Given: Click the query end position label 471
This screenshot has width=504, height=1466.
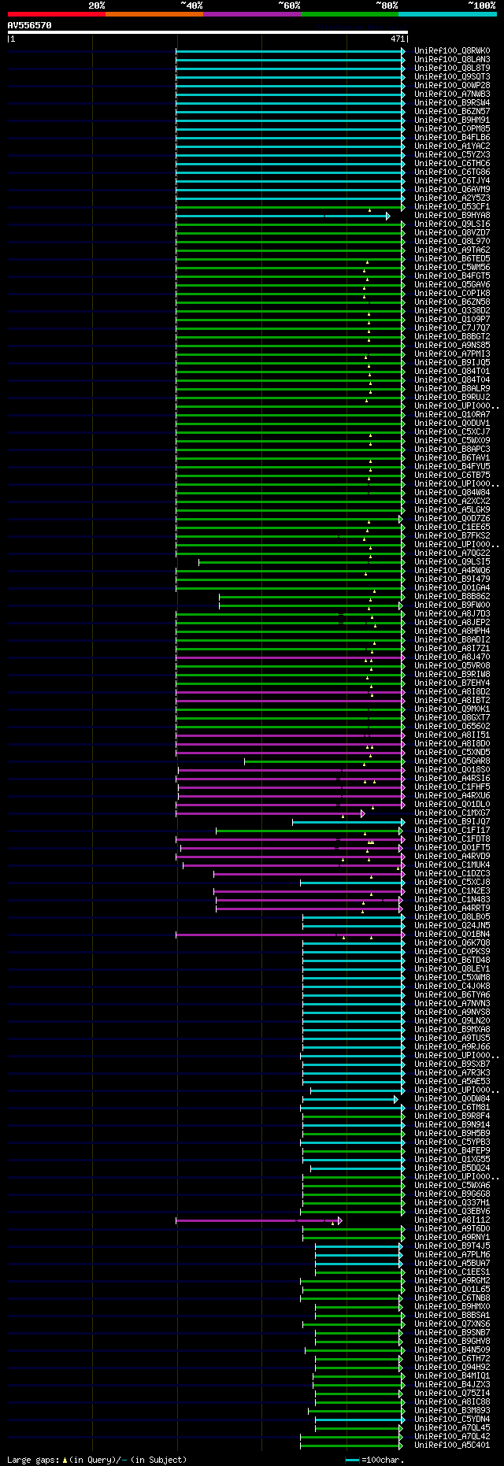Looking at the screenshot, I should tap(398, 39).
